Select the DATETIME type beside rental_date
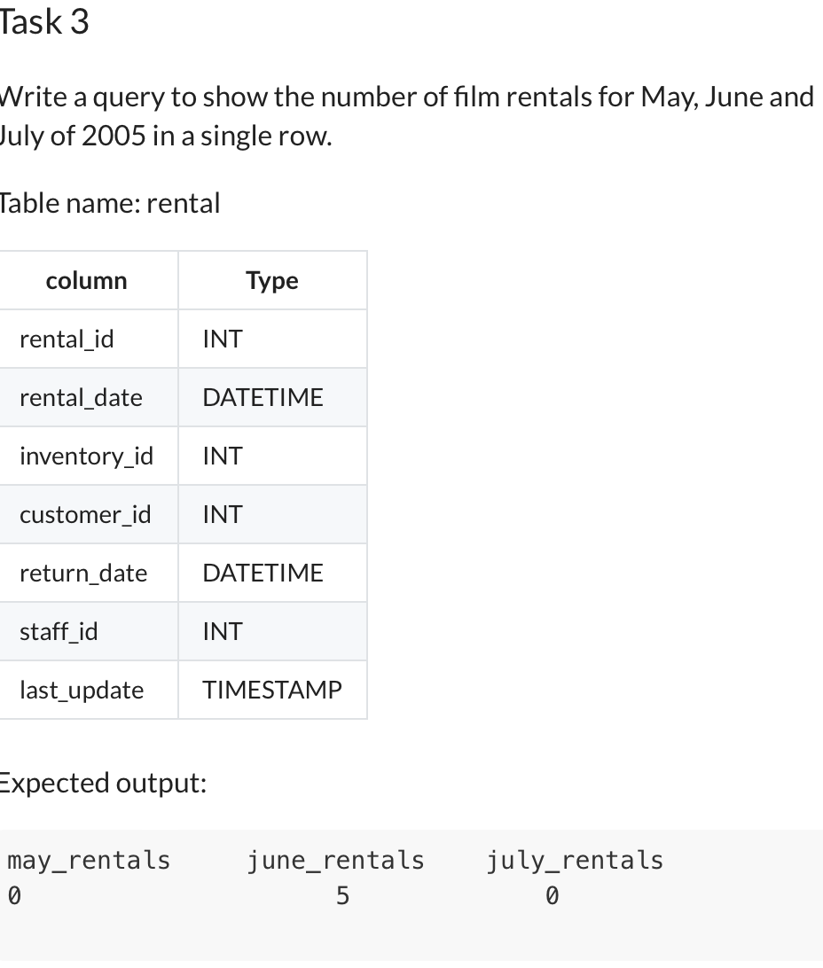Viewport: 823px width, 968px height. 262,397
